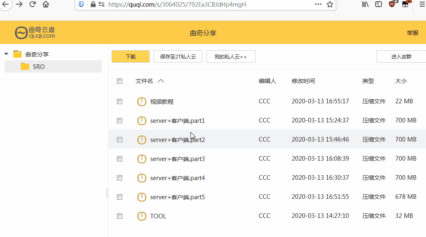Focus the browser address bar URL
Screen dimensions: 426x237
(177, 4)
